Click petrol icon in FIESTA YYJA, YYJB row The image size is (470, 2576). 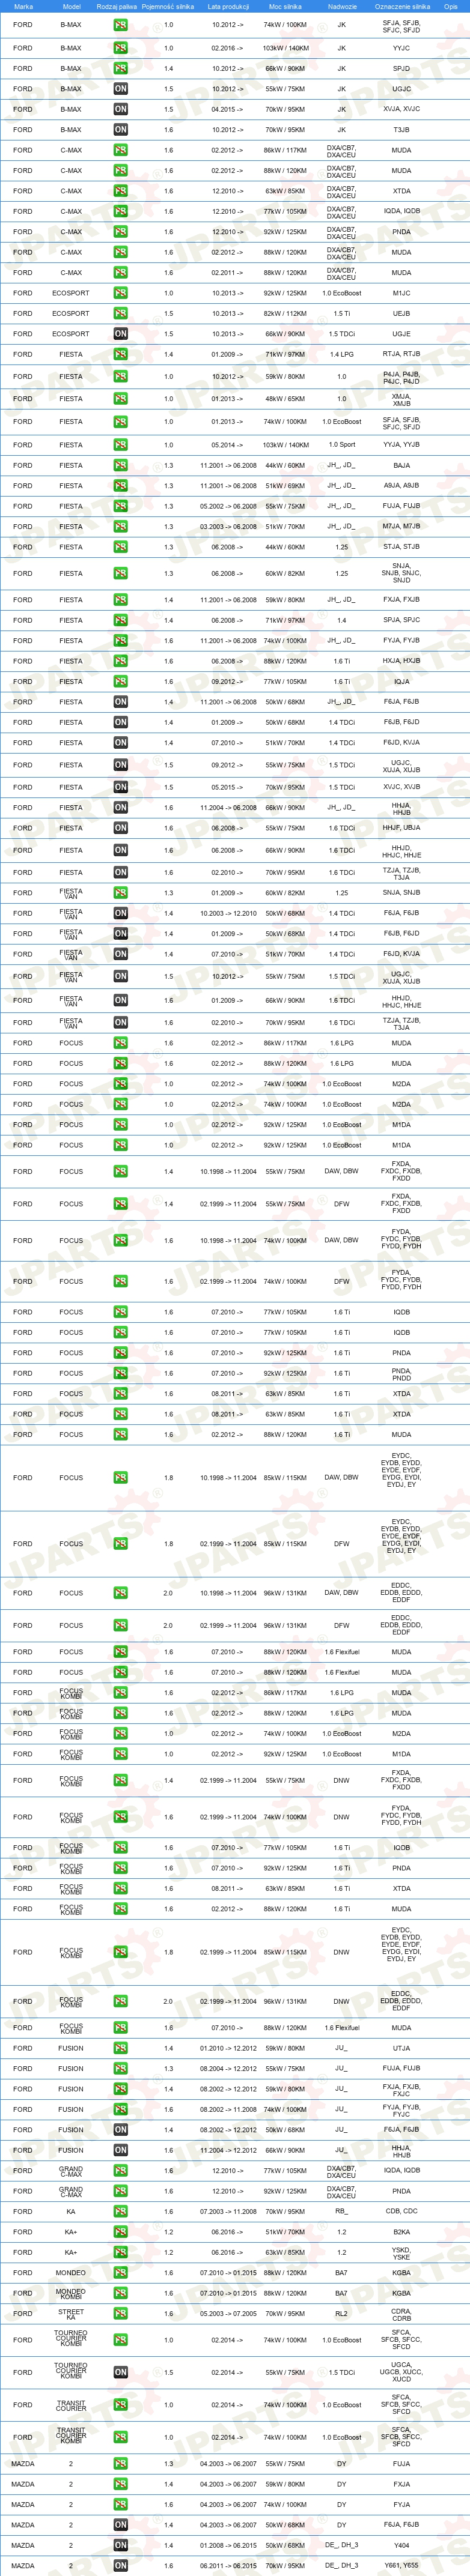coord(120,445)
